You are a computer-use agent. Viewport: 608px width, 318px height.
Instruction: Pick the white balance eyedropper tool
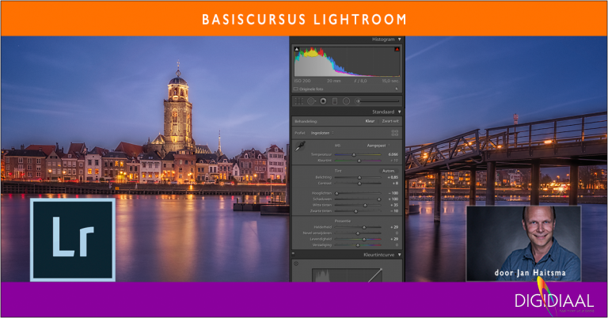pyautogui.click(x=300, y=146)
